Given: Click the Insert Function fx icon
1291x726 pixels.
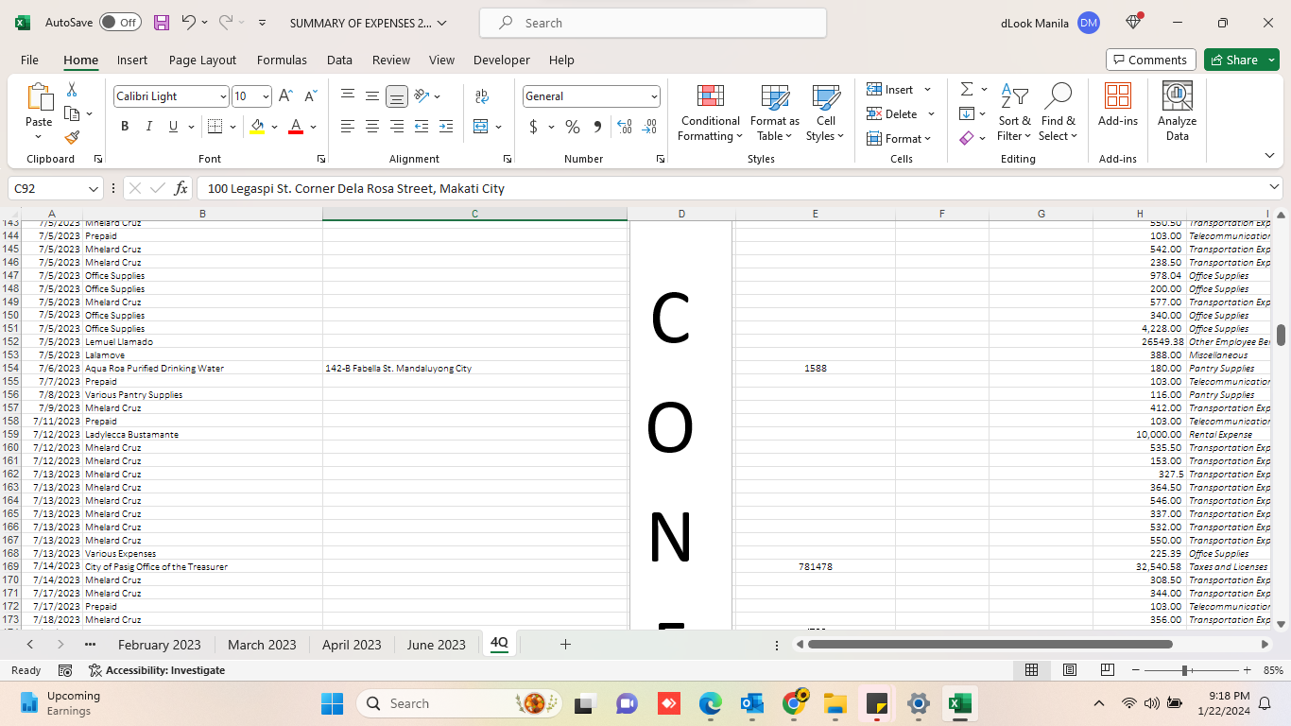Looking at the screenshot, I should pyautogui.click(x=181, y=188).
